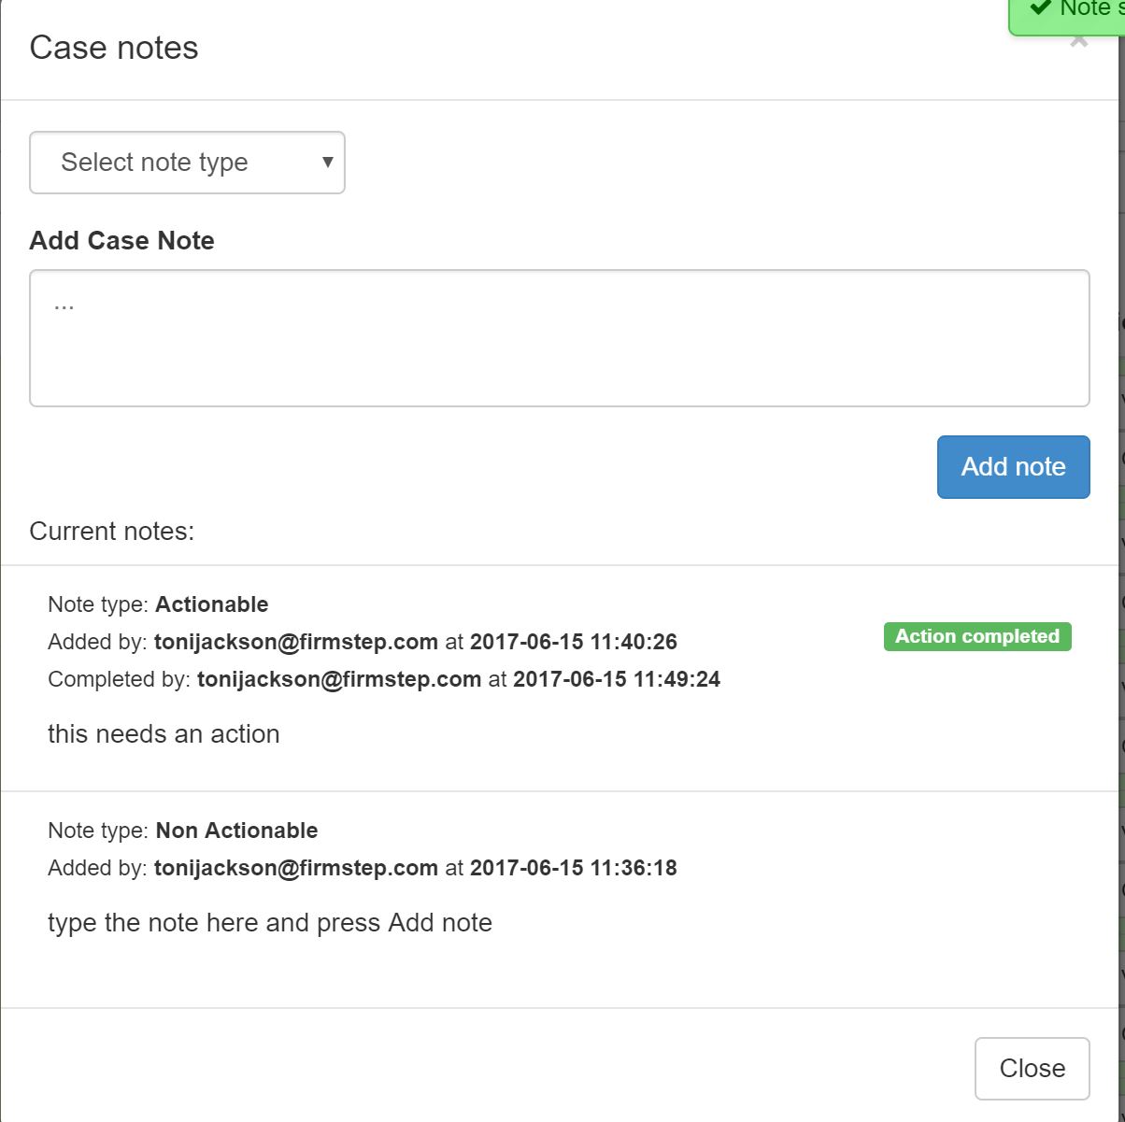Select the Actionable note type text
Image resolution: width=1125 pixels, height=1122 pixels.
212,604
